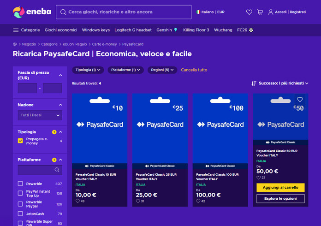This screenshot has width=321, height=226.
Task: Open Windows keys menu item
Action: tap(96, 30)
